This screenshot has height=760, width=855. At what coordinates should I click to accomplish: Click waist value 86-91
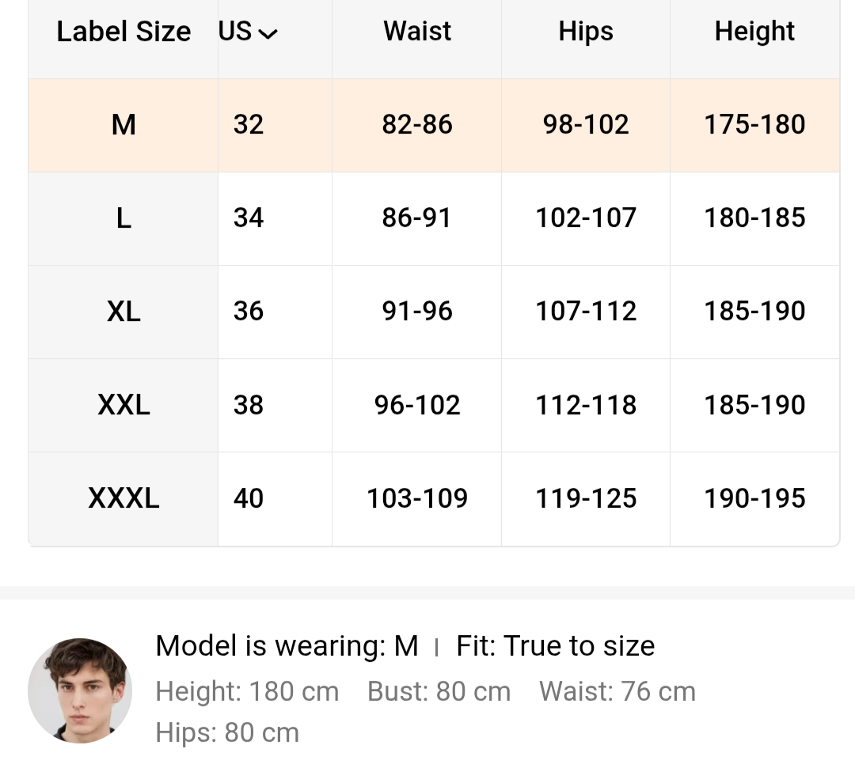tap(417, 218)
